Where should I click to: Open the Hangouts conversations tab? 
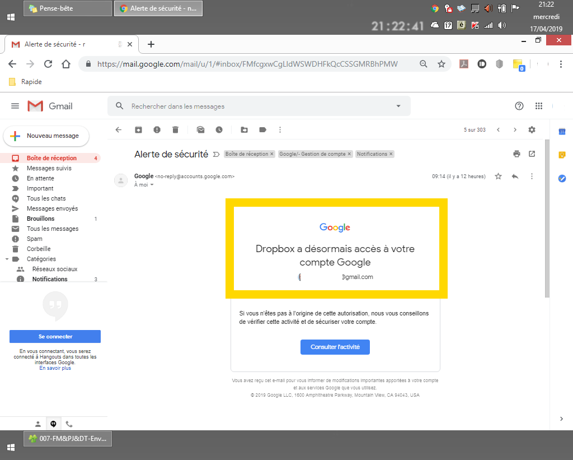tap(53, 424)
